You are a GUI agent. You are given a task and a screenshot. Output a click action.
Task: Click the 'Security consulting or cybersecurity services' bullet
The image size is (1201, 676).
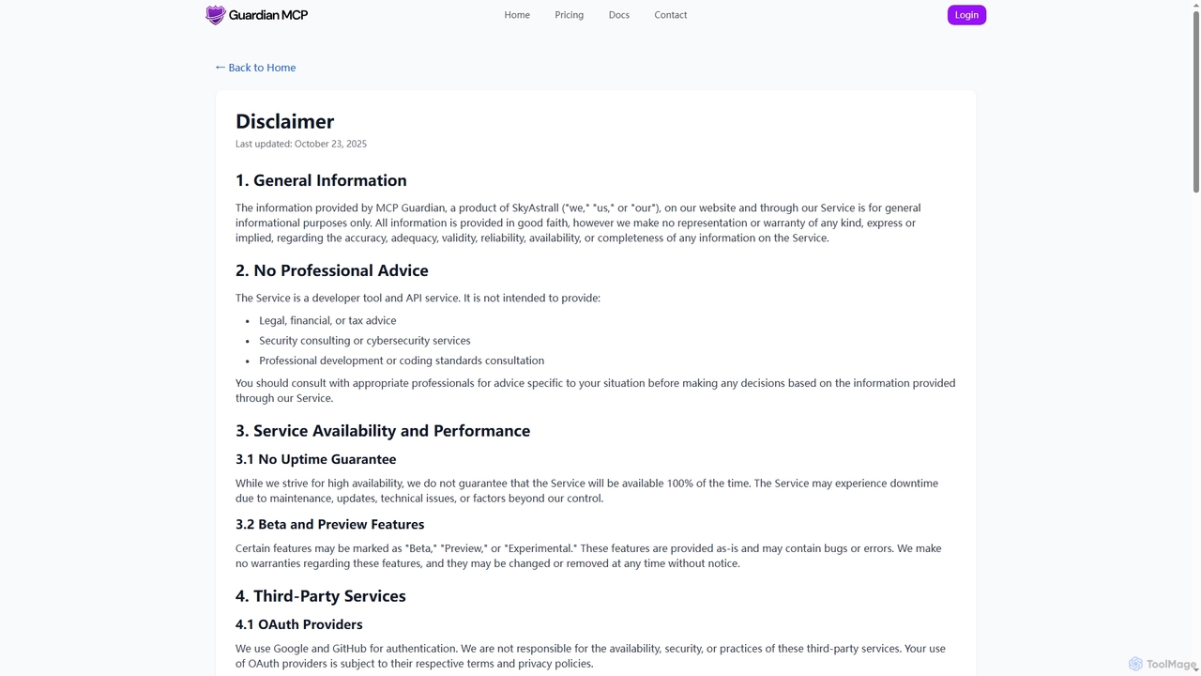tap(365, 341)
